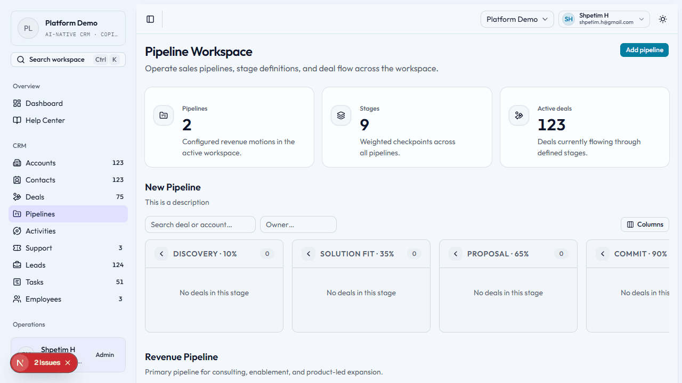The height and width of the screenshot is (383, 682).
Task: Collapse the DISCOVERY stage column
Action: tap(161, 254)
